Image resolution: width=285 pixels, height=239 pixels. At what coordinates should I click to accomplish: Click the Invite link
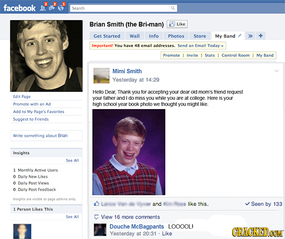click(192, 55)
